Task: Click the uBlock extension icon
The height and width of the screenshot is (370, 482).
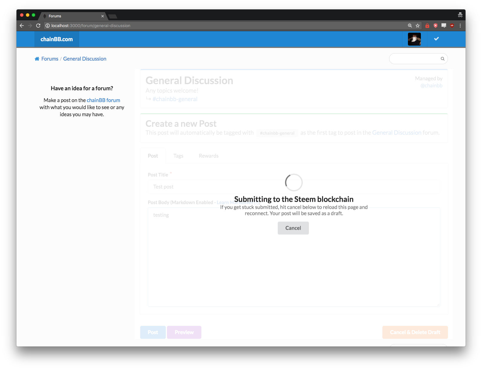Action: (x=452, y=26)
